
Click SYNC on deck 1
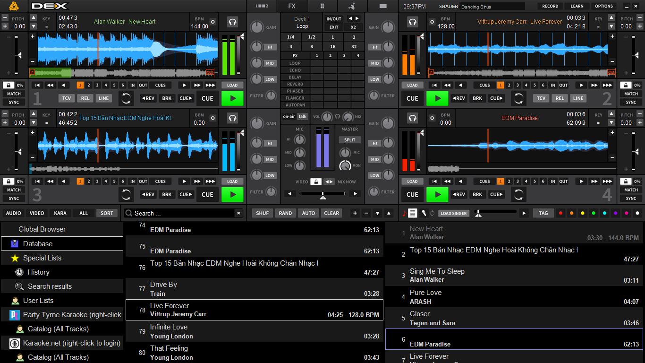tap(14, 102)
